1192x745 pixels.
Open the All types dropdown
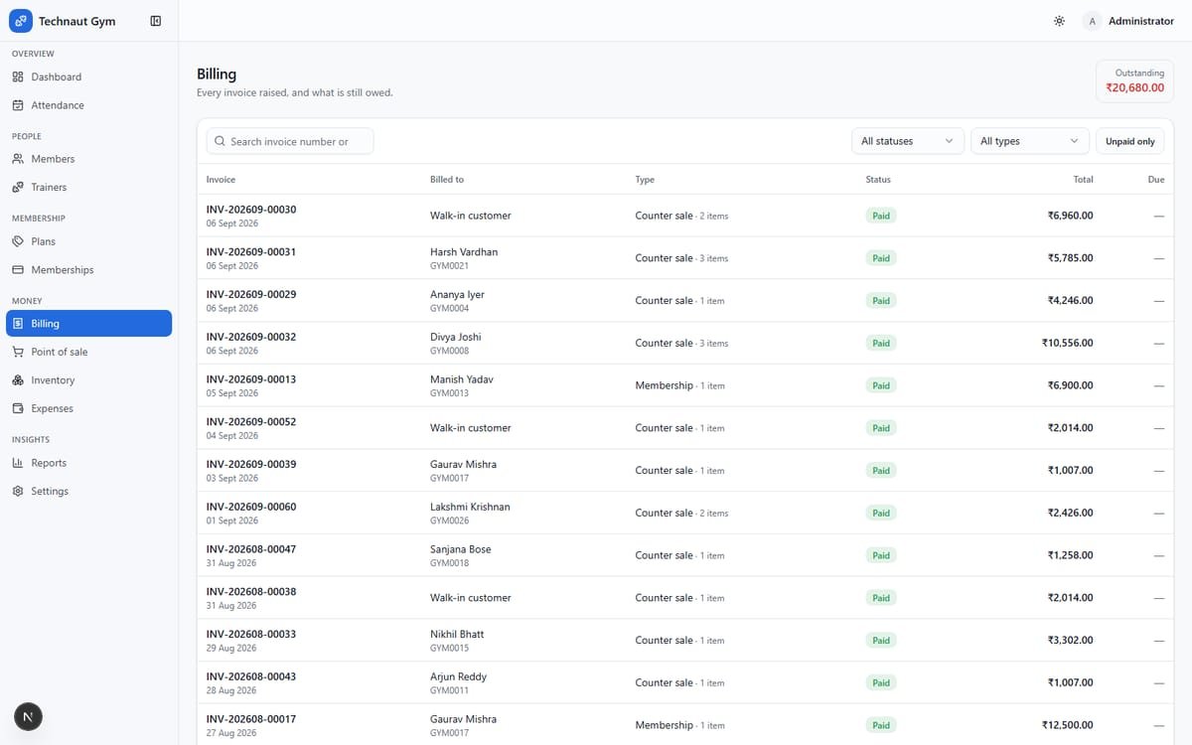1029,141
